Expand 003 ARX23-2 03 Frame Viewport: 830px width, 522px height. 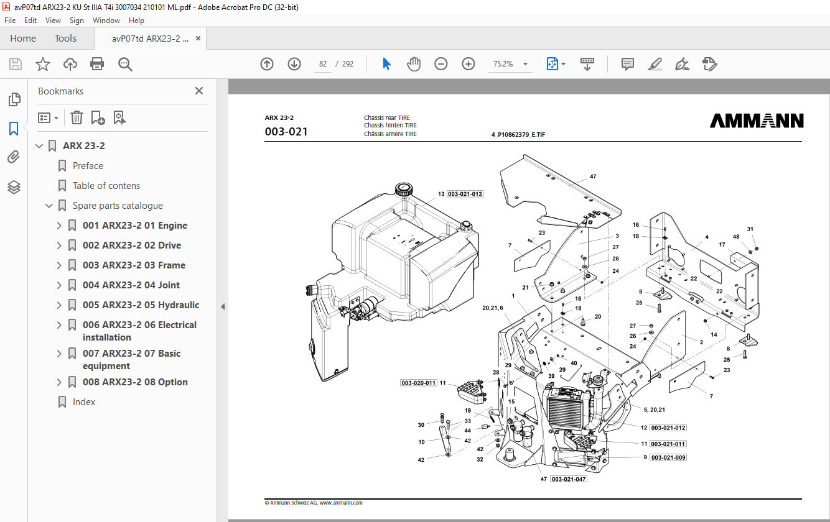click(59, 265)
